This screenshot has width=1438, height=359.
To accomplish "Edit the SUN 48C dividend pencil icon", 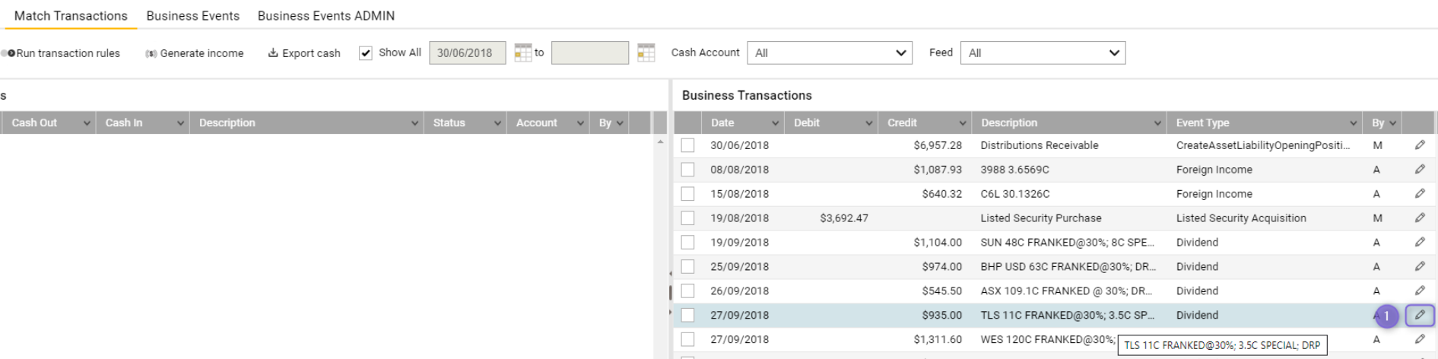I will [1419, 243].
